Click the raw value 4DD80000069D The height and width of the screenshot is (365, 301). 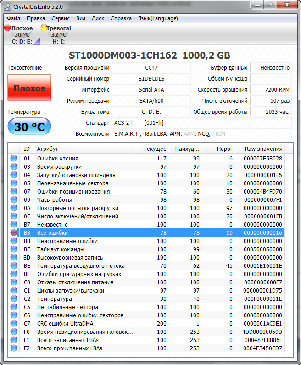pos(262,332)
